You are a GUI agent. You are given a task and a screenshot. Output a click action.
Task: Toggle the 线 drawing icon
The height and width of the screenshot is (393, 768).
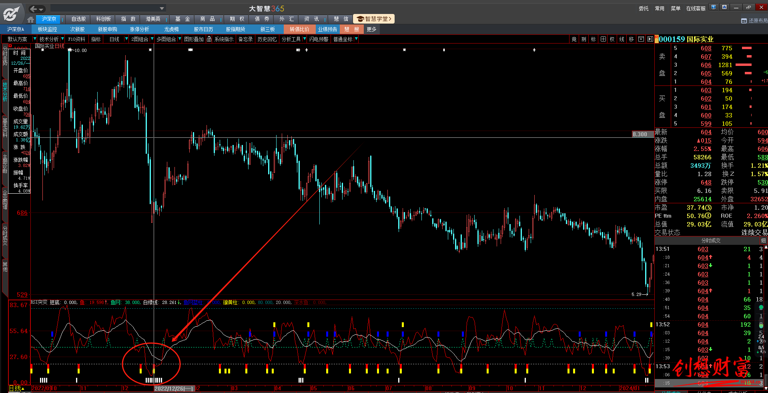622,39
